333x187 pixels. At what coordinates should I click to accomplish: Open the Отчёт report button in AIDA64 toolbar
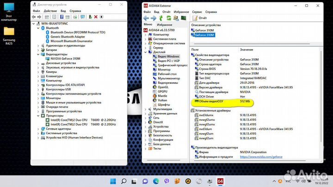pos(199,18)
